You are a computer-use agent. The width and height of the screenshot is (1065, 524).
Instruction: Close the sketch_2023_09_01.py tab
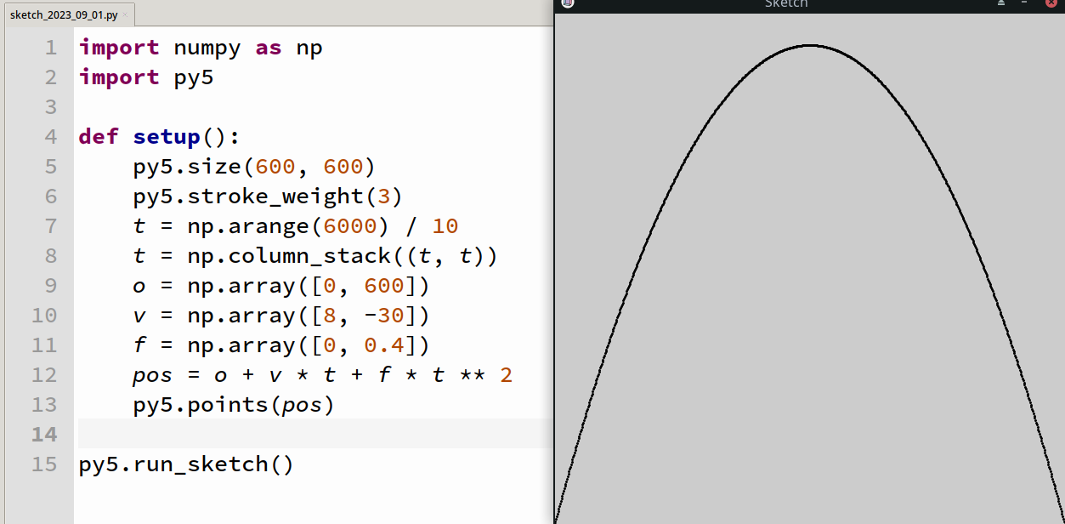pos(126,15)
